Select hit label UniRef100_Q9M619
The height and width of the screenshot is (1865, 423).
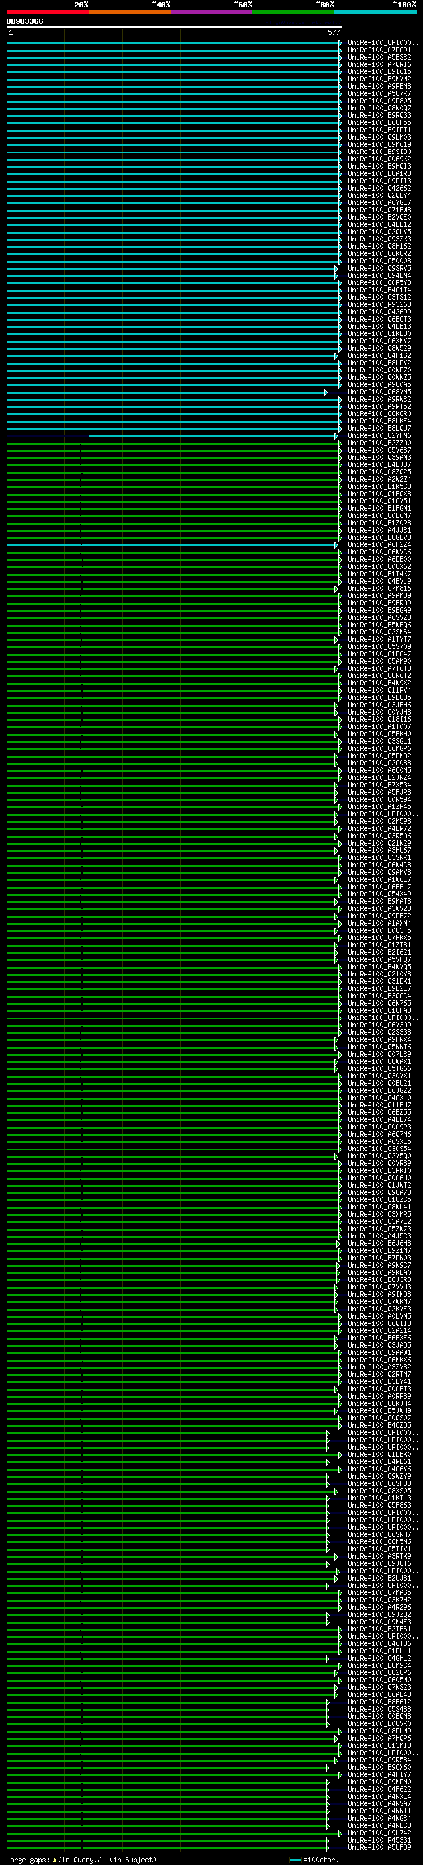click(x=379, y=145)
